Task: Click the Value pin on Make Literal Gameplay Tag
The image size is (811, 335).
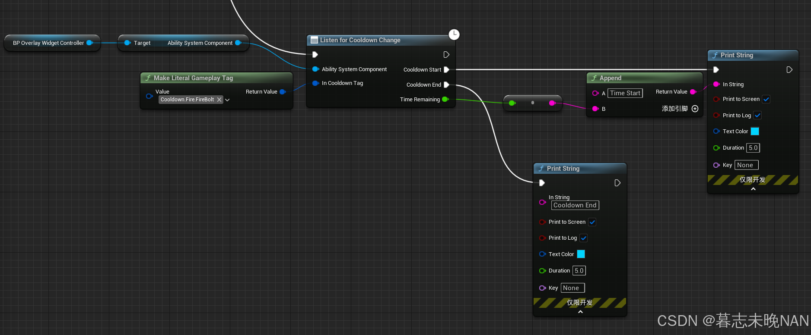Action: (x=149, y=96)
